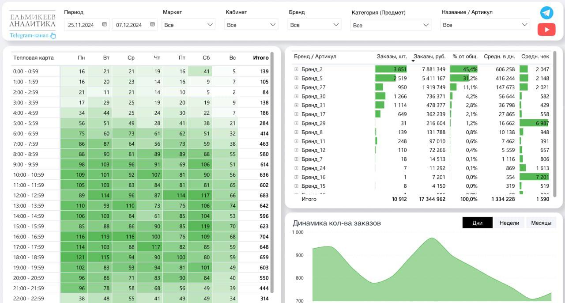Click the Сб day column header

coord(206,58)
